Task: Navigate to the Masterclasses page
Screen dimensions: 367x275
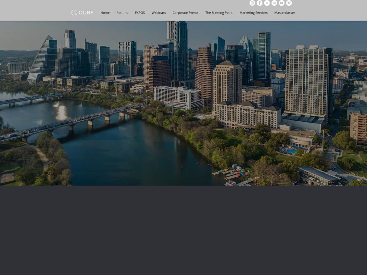Action: click(x=285, y=13)
